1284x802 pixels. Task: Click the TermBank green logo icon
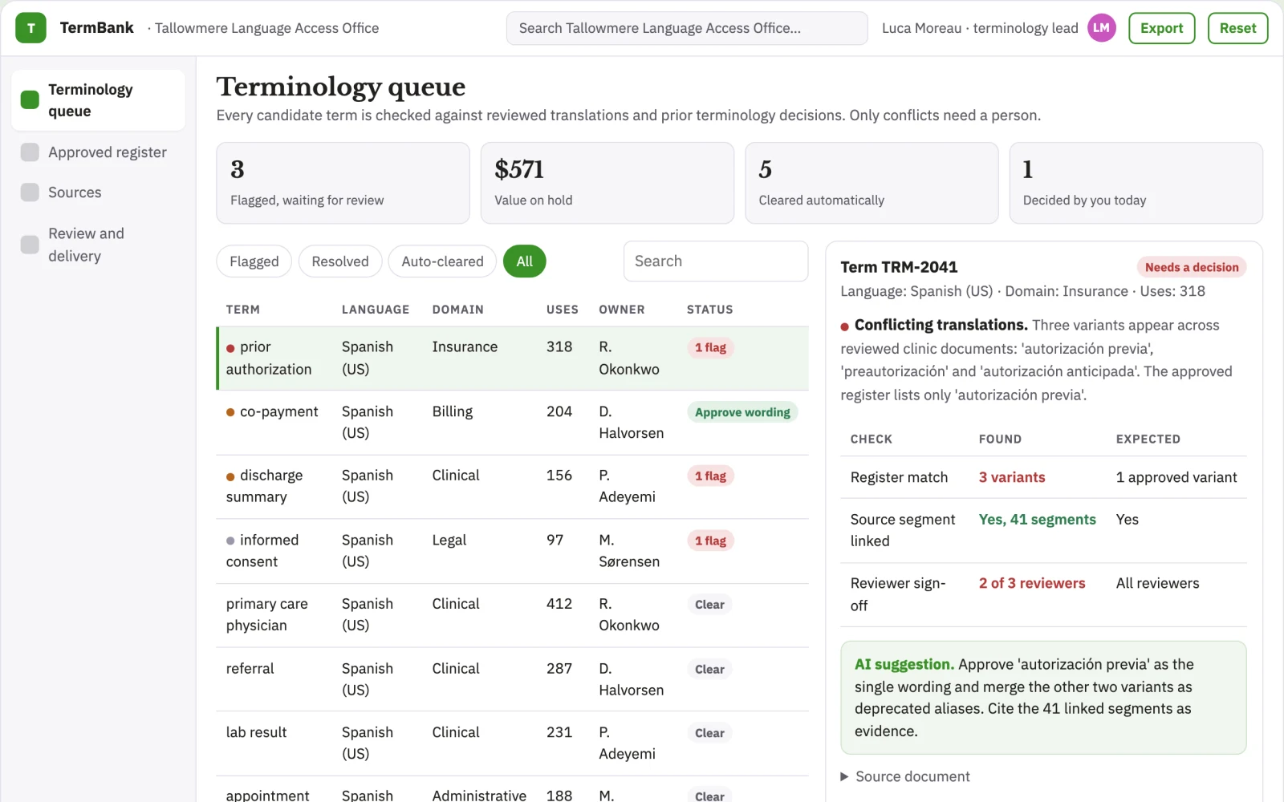coord(30,28)
